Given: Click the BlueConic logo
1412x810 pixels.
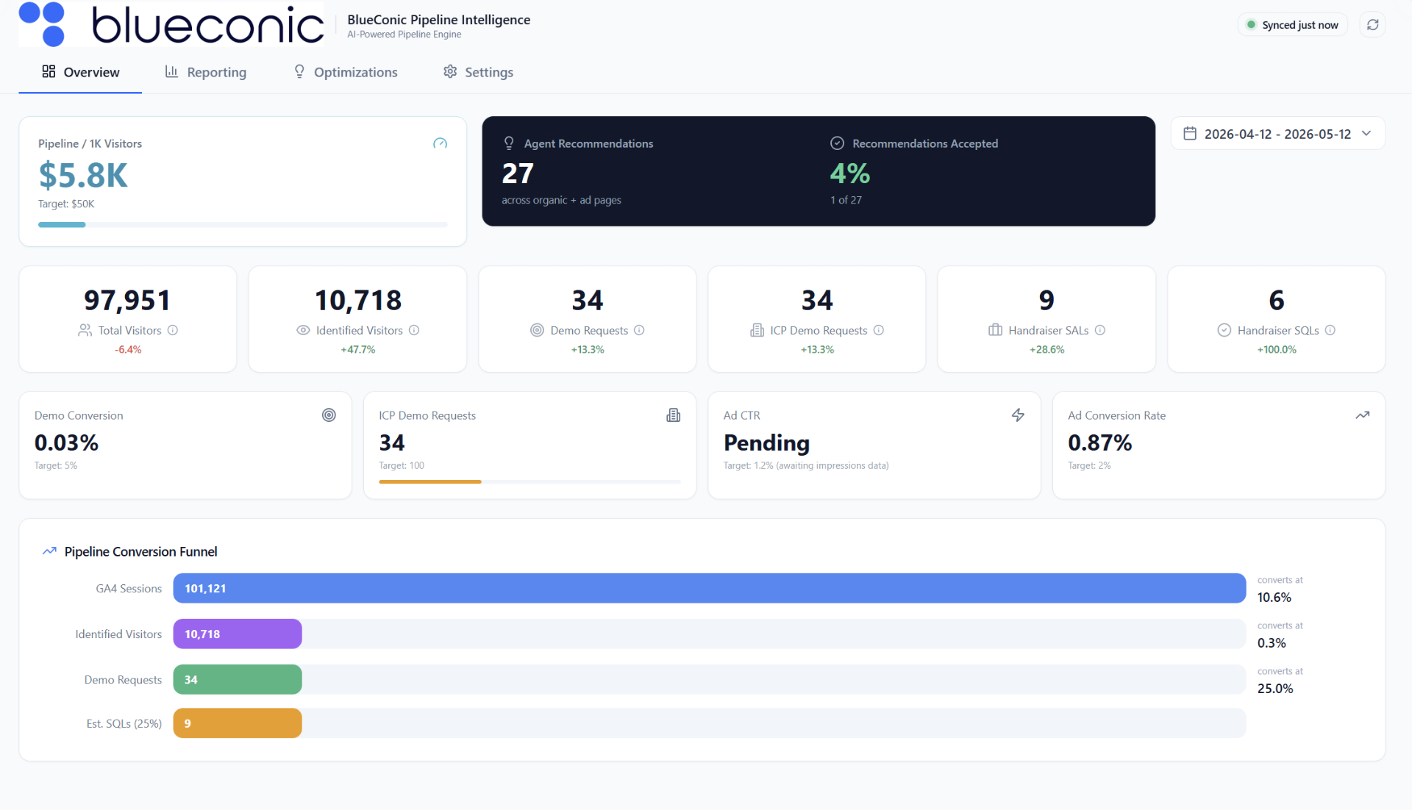Looking at the screenshot, I should (171, 24).
